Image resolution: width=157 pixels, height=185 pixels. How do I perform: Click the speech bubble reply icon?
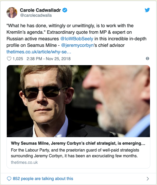coord(9,179)
